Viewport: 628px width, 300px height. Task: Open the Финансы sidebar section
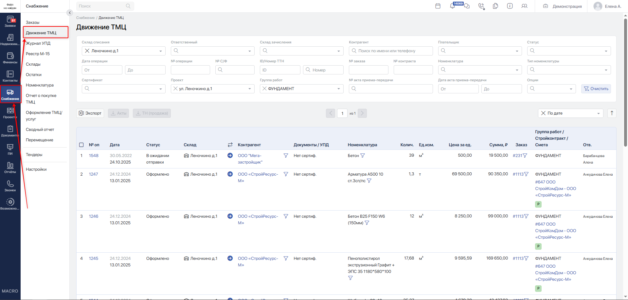(10, 58)
